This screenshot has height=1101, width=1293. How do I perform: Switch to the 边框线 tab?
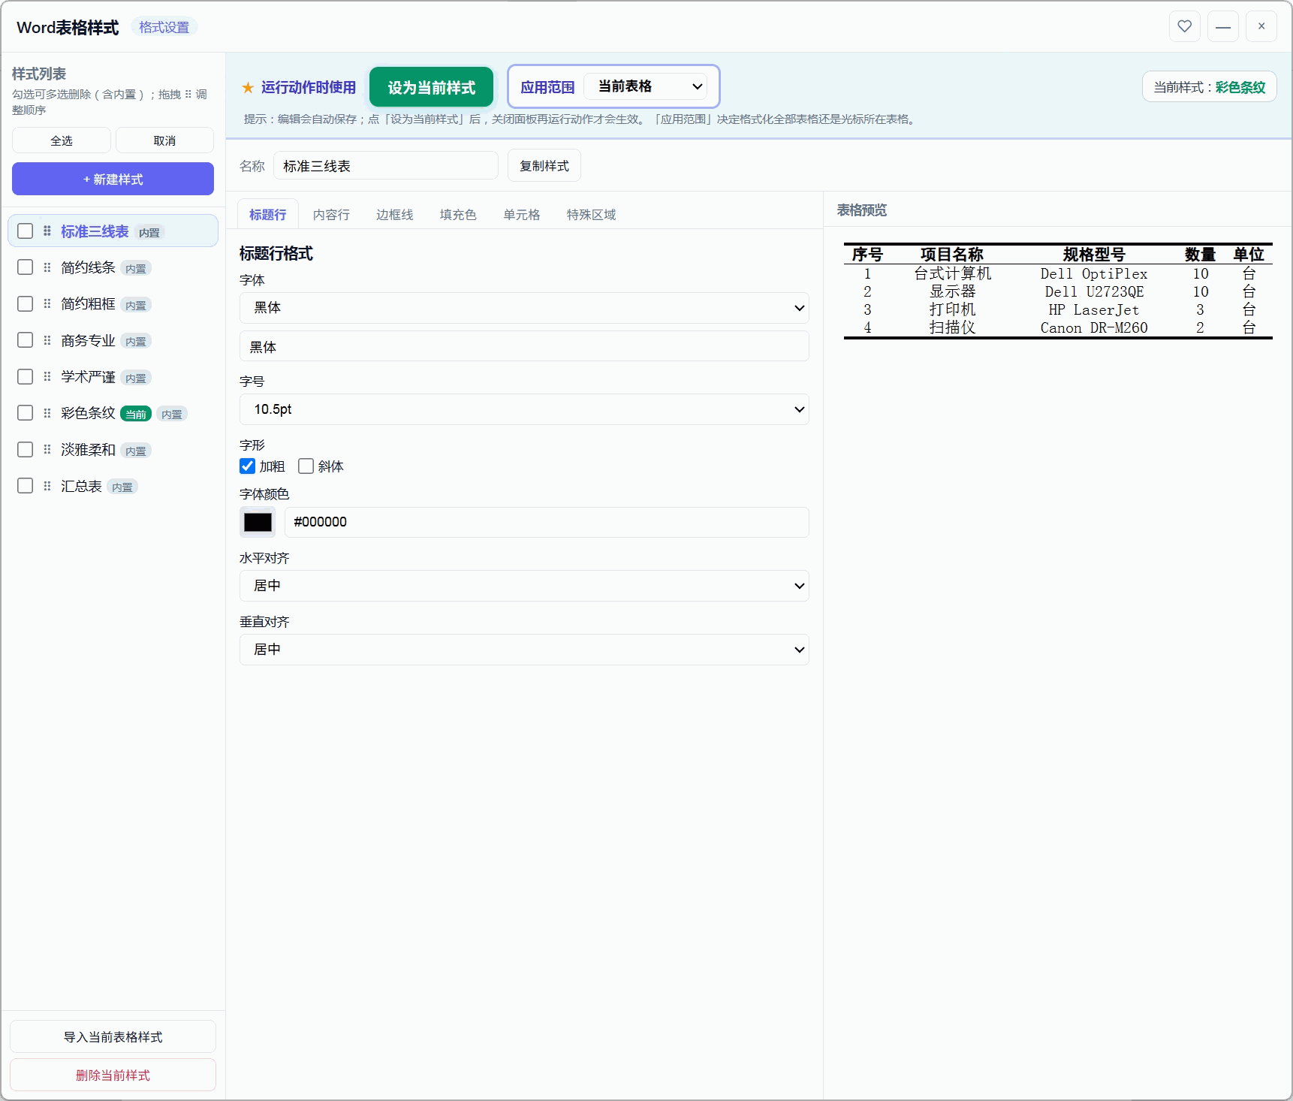tap(395, 215)
